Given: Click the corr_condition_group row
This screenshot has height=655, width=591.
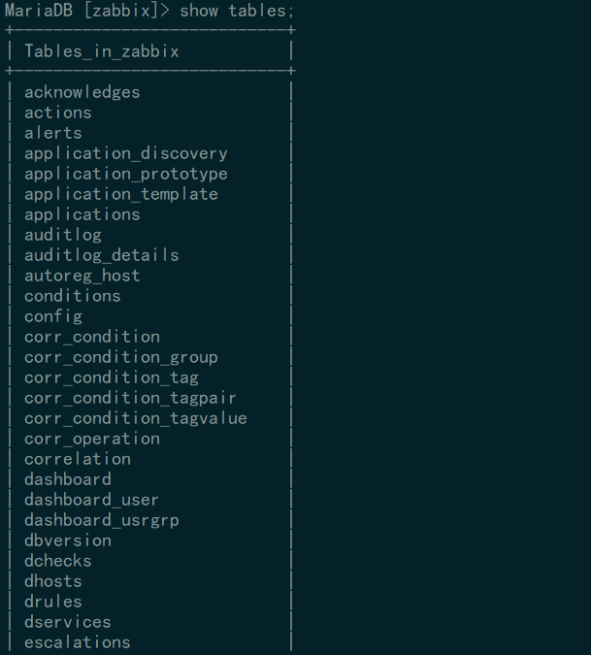Looking at the screenshot, I should coord(121,357).
